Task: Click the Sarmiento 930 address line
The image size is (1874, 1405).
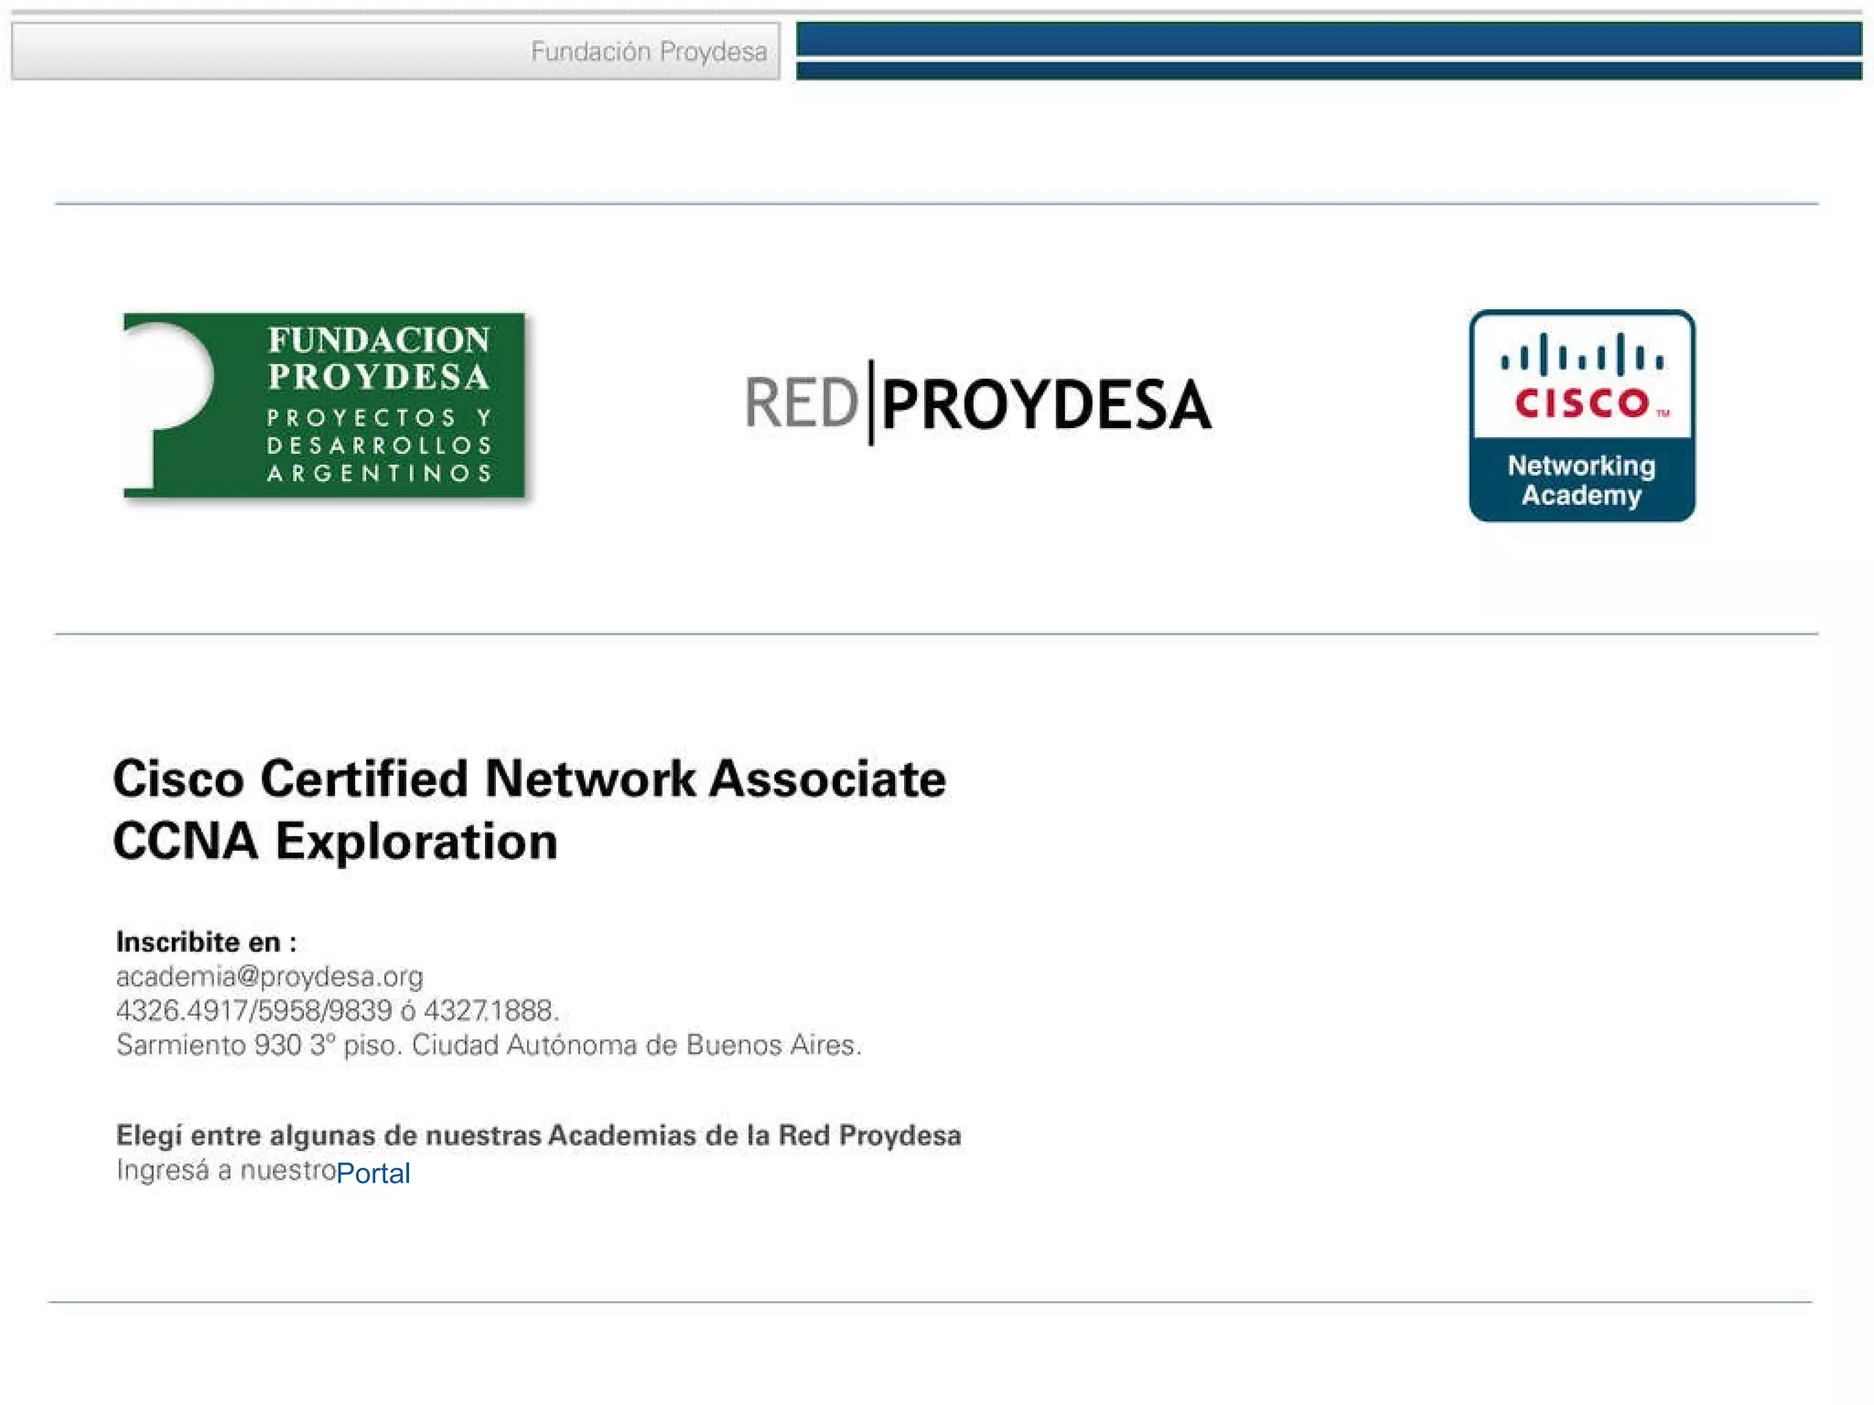Action: (489, 1045)
